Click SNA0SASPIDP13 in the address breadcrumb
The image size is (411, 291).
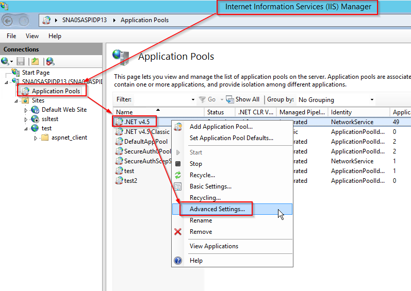click(x=85, y=20)
